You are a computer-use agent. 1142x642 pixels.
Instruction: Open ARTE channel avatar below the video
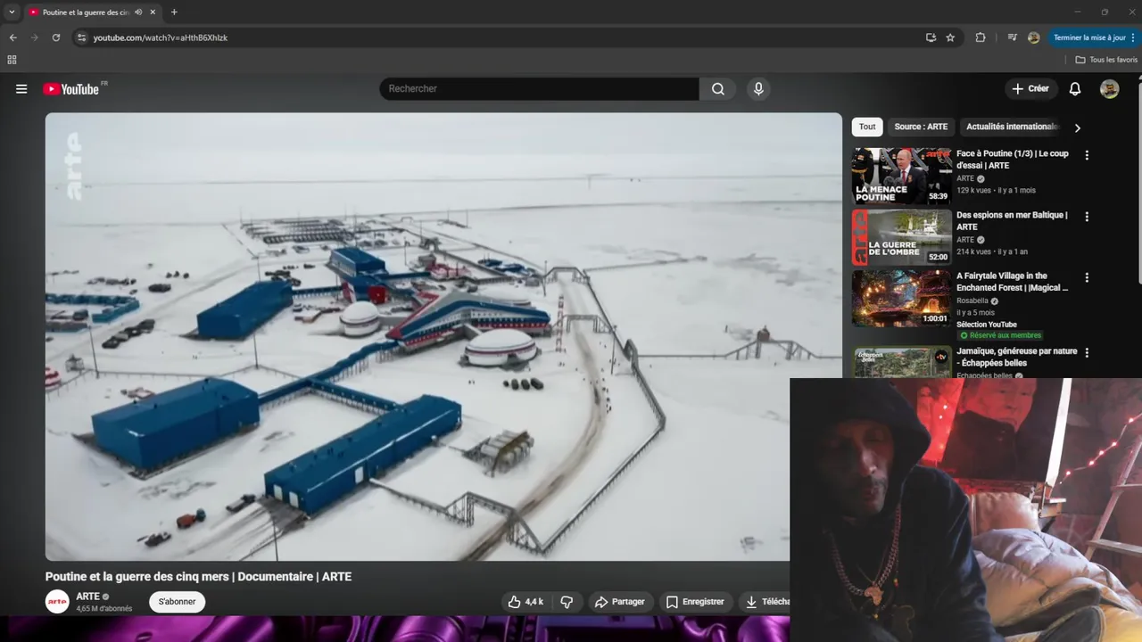click(x=57, y=602)
